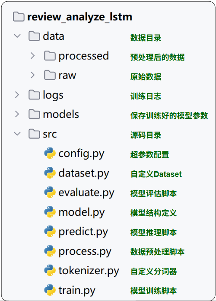Select the review_analyze_lstm project title
216x301 pixels.
point(80,17)
